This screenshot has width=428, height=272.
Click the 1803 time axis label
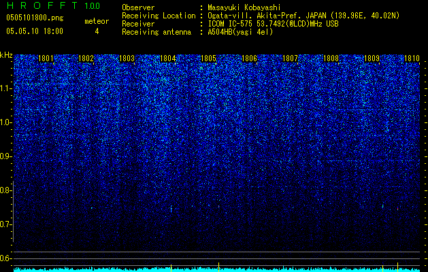click(127, 58)
